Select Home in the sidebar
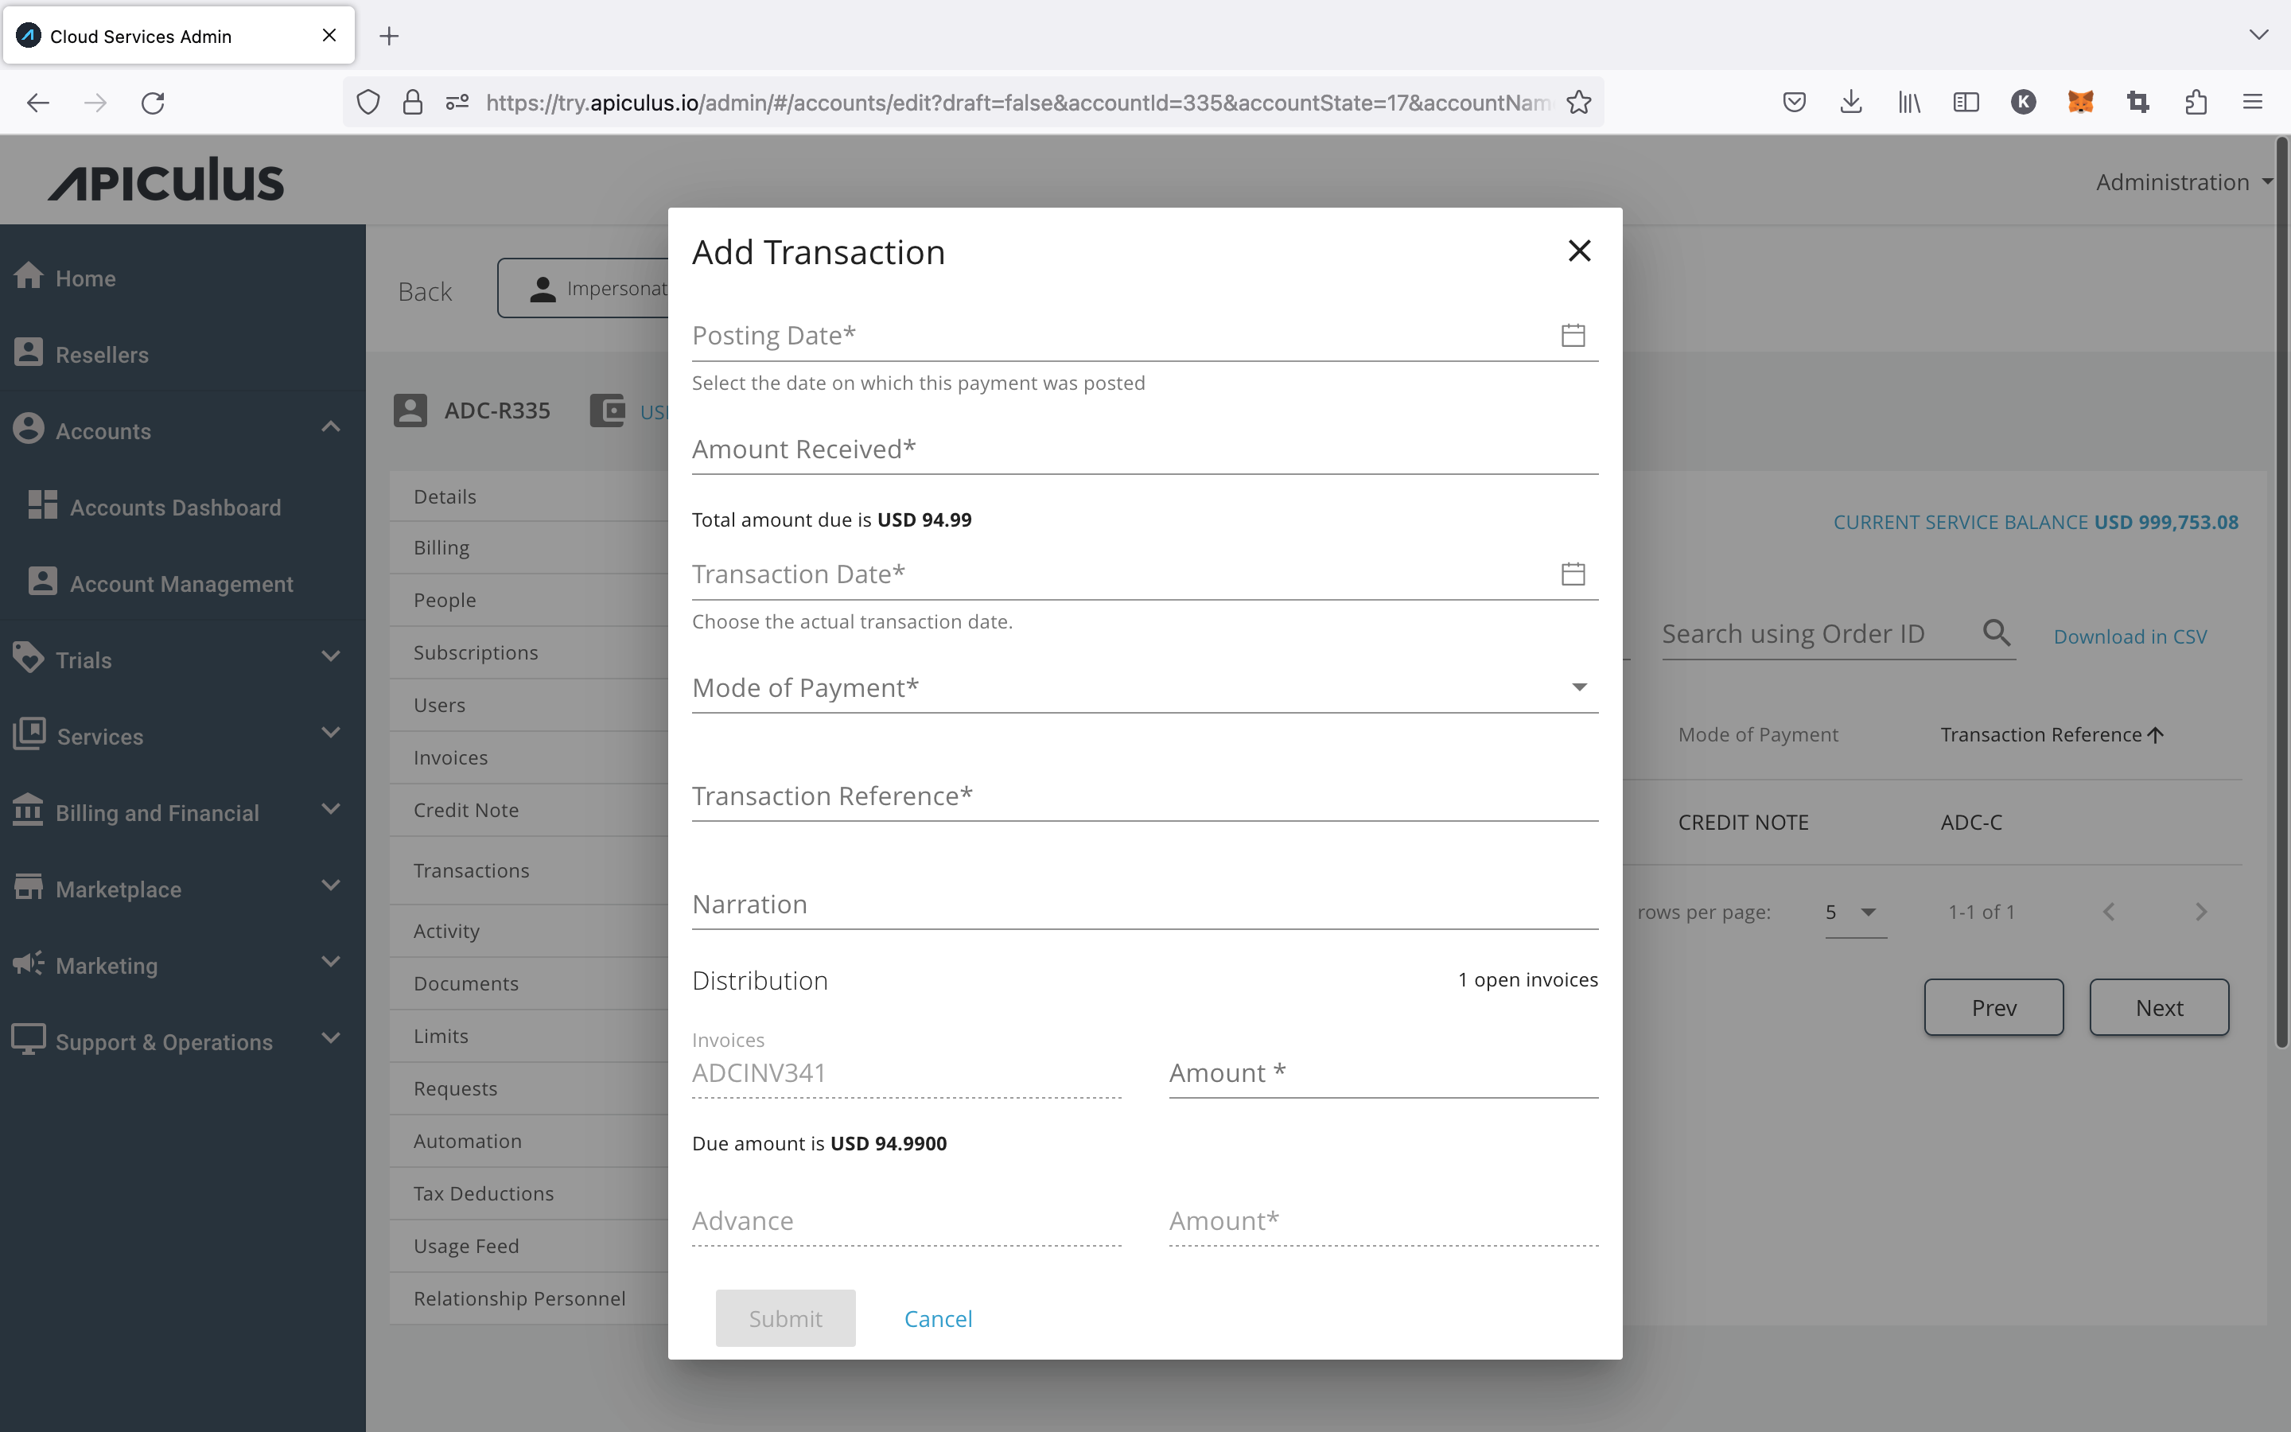The height and width of the screenshot is (1432, 2291). pyautogui.click(x=85, y=278)
